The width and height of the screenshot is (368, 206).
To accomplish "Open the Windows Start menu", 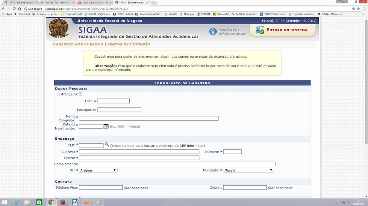I will (x=5, y=202).
